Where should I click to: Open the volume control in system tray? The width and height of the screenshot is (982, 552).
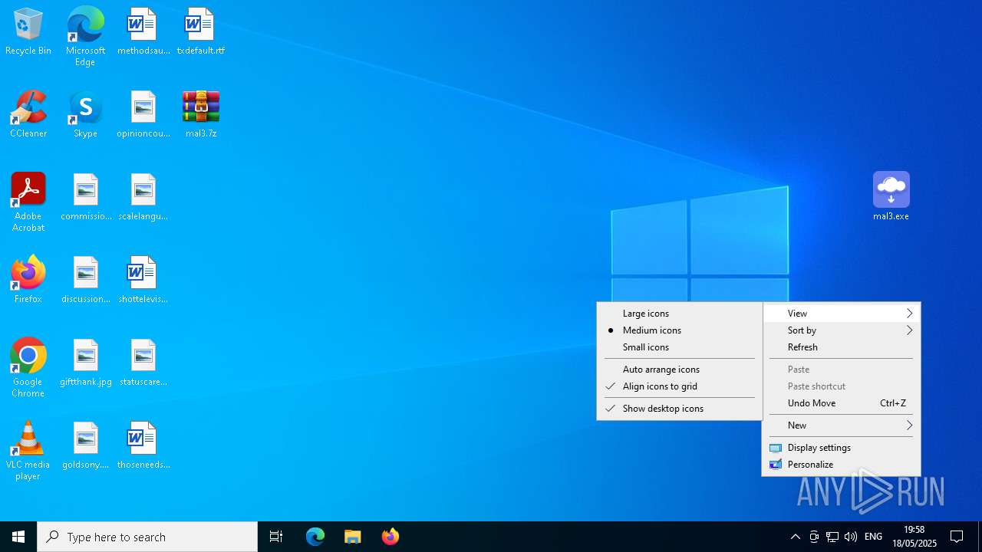click(x=850, y=537)
